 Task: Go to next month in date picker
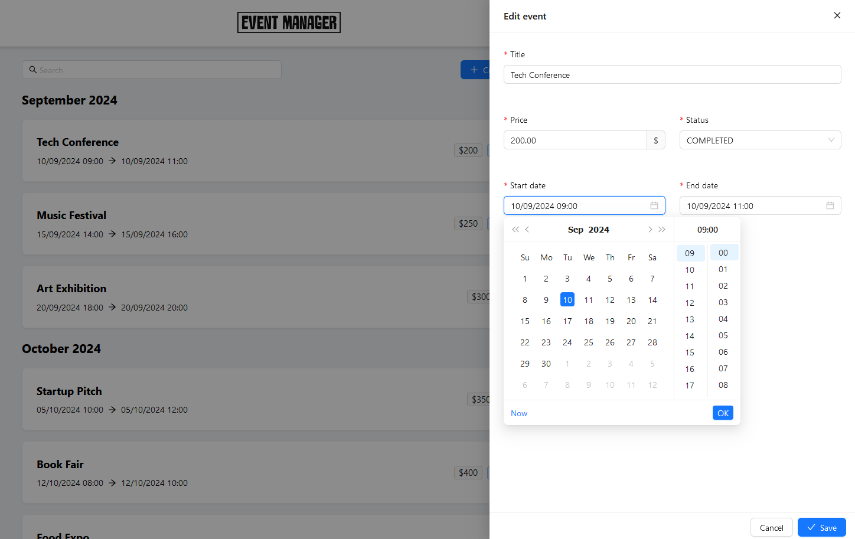(x=650, y=230)
